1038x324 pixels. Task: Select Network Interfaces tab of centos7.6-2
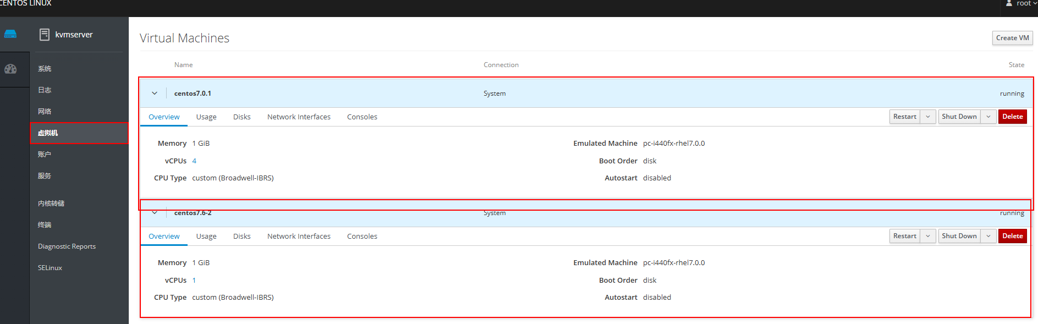(x=299, y=237)
